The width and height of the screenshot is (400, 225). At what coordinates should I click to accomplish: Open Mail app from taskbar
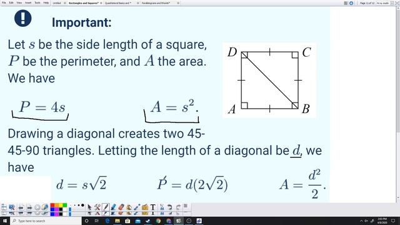[137, 221]
